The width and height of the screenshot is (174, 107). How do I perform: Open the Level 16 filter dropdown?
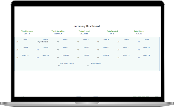(x=58, y=58)
